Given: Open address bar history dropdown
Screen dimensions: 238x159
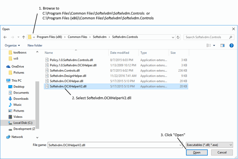Looking at the screenshot, I should (x=173, y=37).
